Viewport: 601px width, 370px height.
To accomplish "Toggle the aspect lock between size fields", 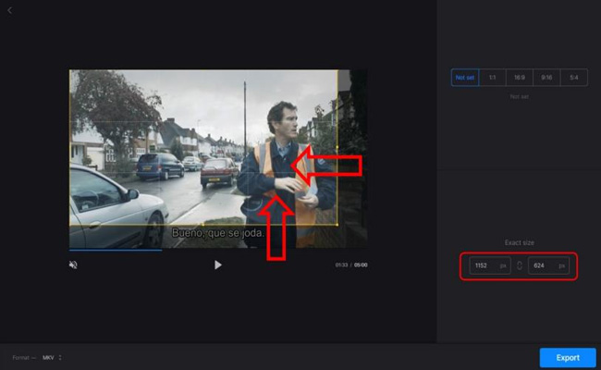I will point(520,265).
